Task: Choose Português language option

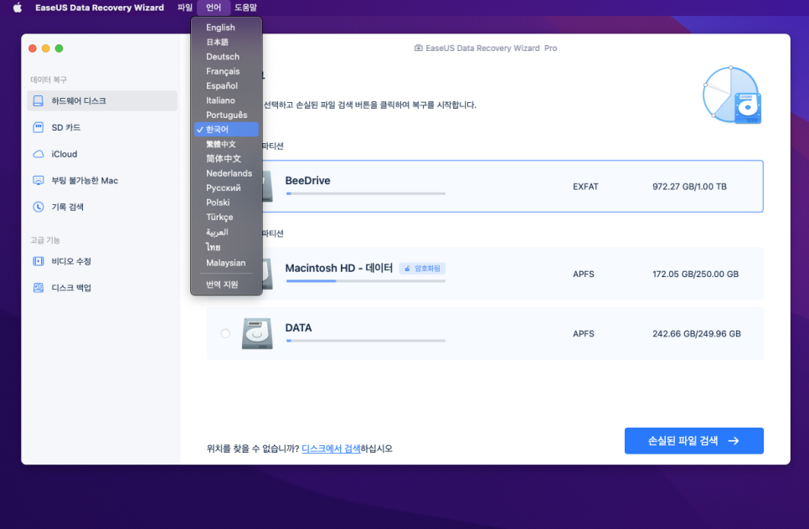Action: 226,115
